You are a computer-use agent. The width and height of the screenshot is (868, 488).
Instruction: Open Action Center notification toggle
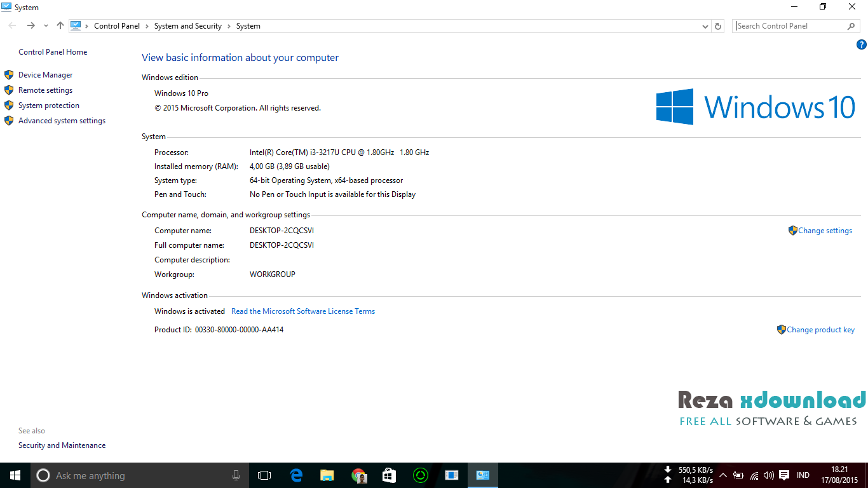point(783,475)
